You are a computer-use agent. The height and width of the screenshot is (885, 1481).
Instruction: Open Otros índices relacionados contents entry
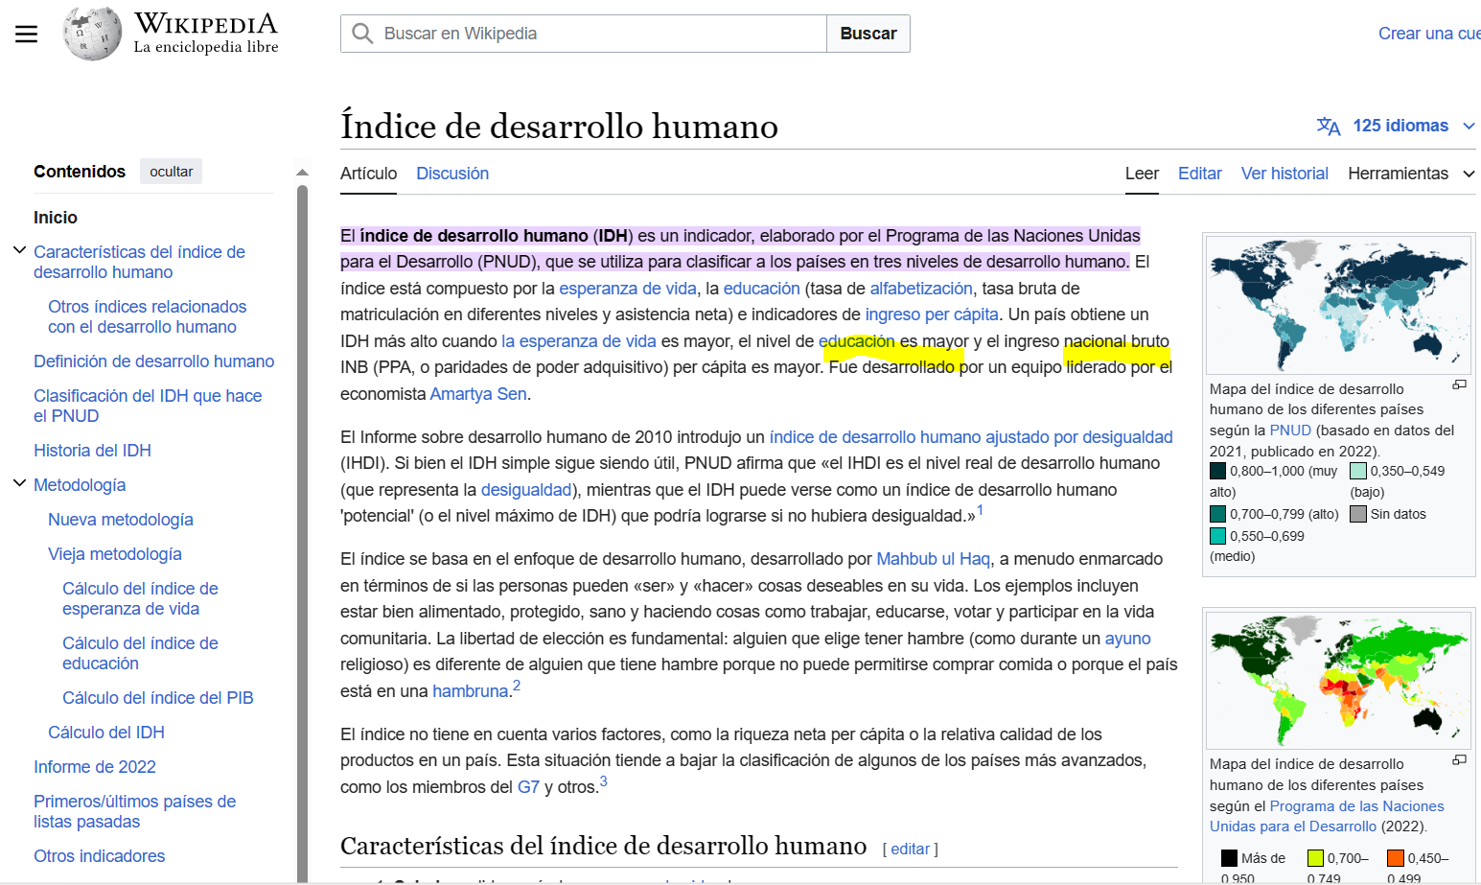pos(148,316)
